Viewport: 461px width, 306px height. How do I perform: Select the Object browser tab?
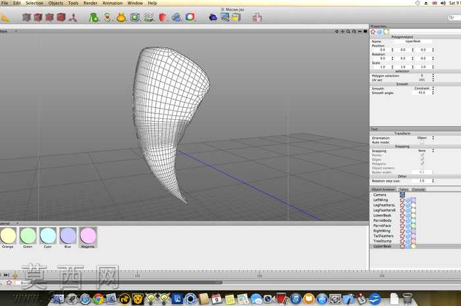pos(383,190)
